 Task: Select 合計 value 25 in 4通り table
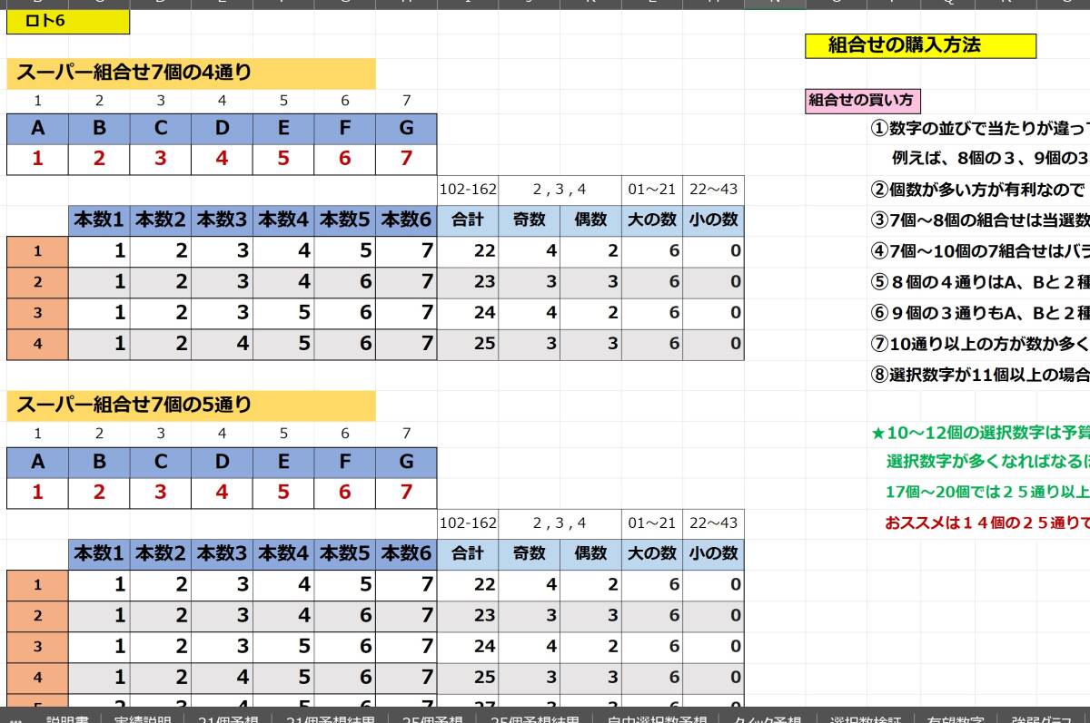pos(468,344)
